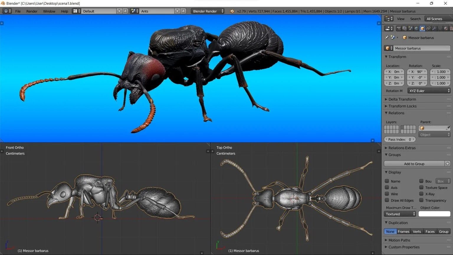
Task: Open the Render properties tab (camera icon)
Action: (399, 28)
